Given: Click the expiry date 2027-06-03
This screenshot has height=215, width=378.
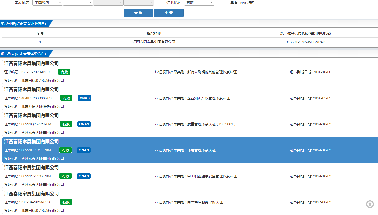Looking at the screenshot, I should tap(322, 202).
